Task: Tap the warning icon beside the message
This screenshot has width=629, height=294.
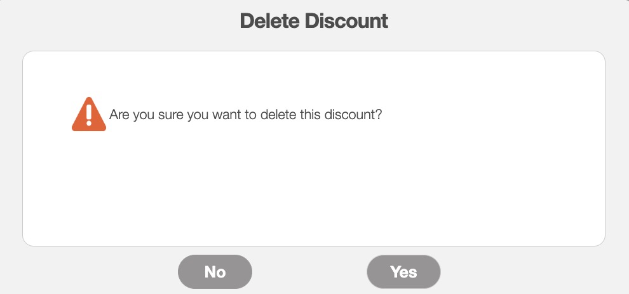Action: [89, 115]
